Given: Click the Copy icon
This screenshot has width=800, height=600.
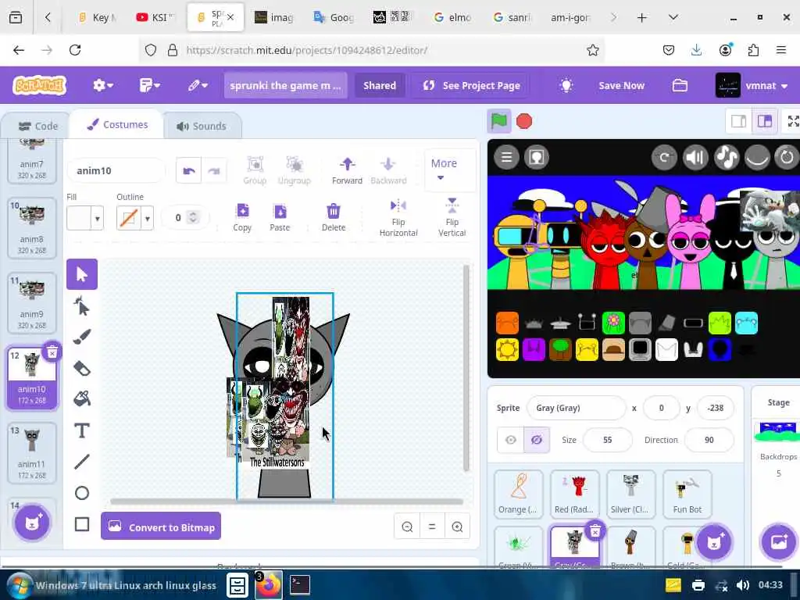Looking at the screenshot, I should click(242, 217).
